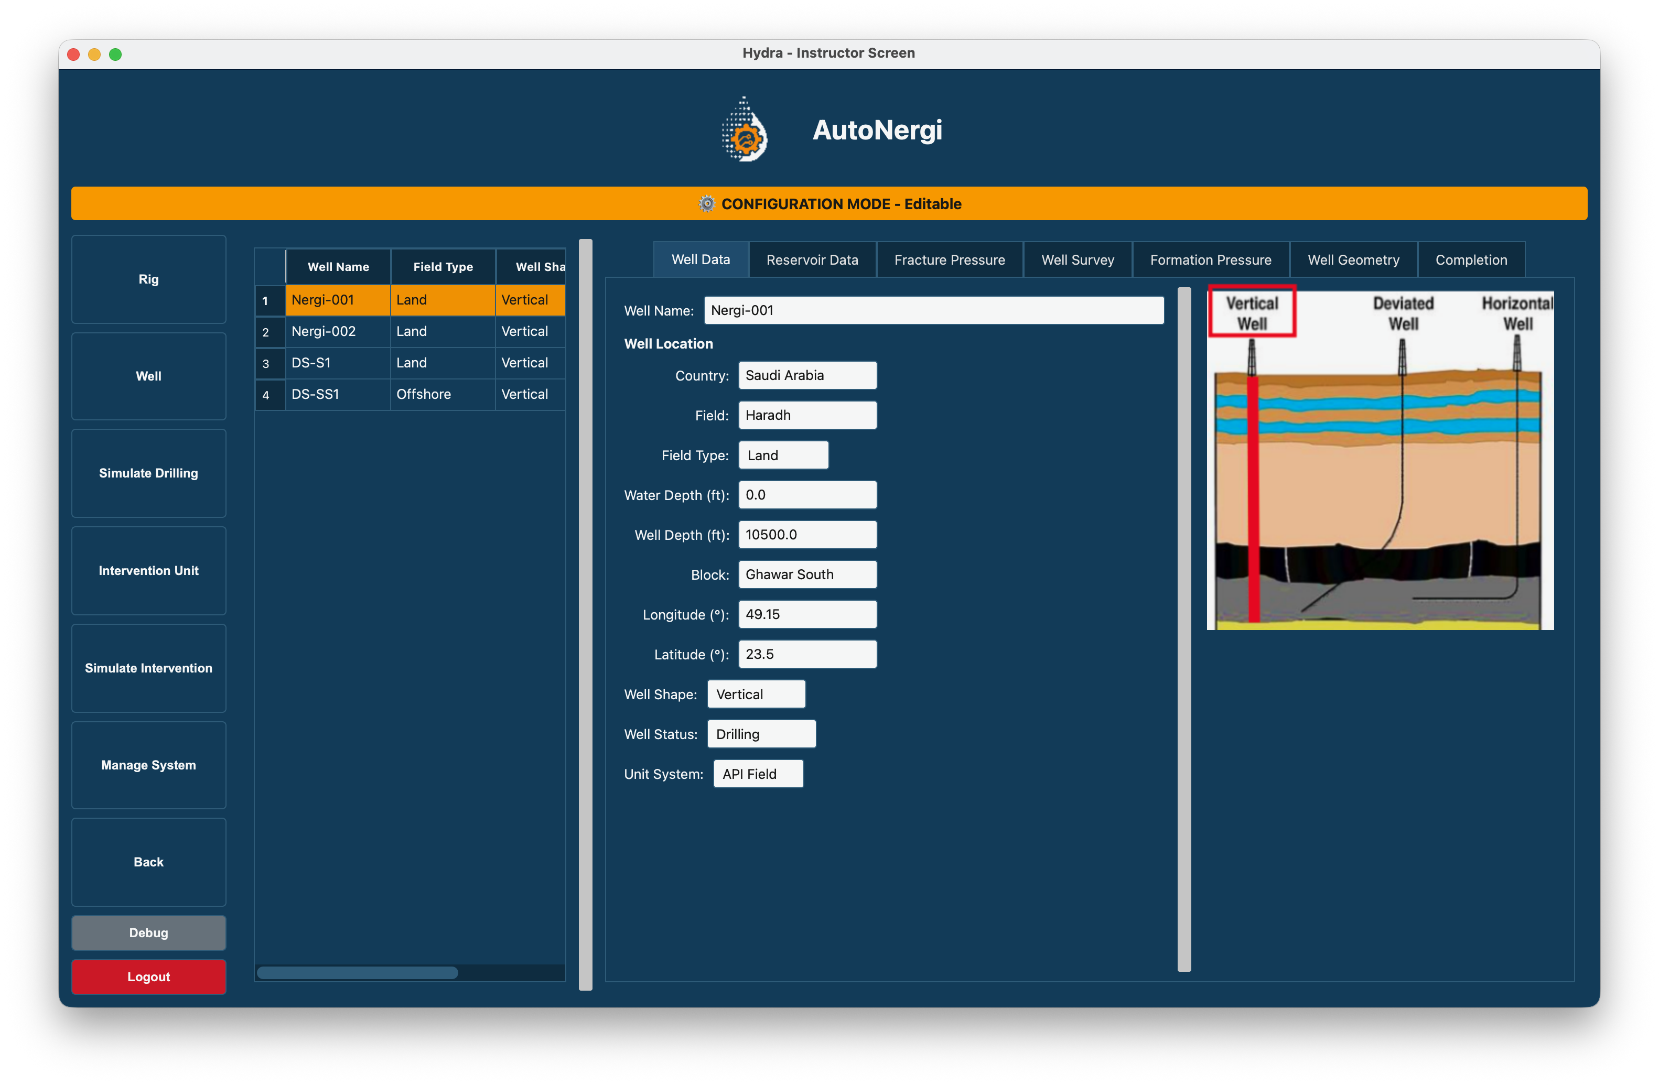Switch to the Reservoir Data tab

point(812,259)
